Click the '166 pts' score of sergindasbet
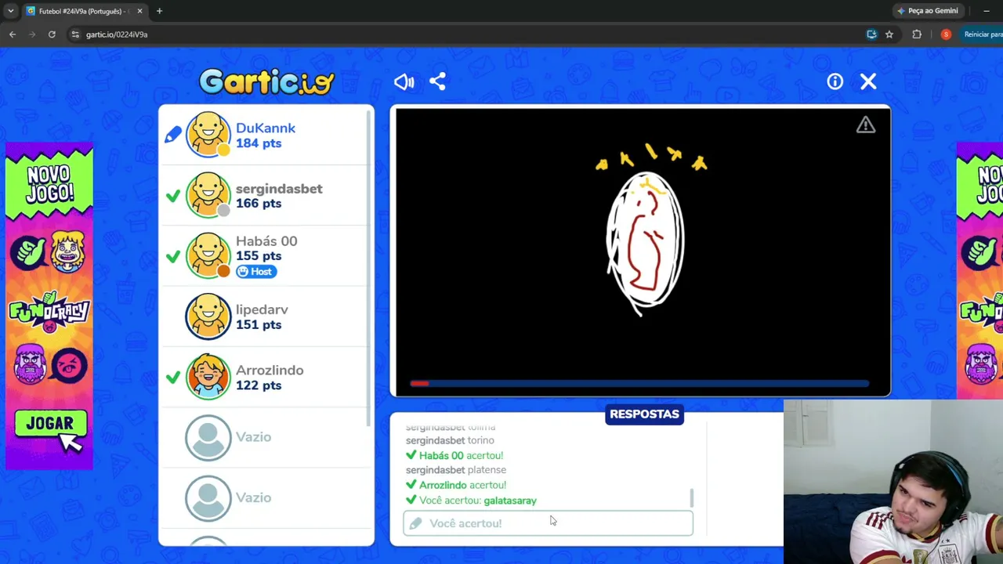This screenshot has width=1003, height=564. point(259,204)
